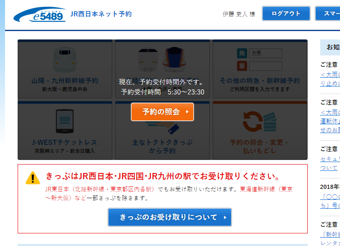This screenshot has height=246, width=340.
Task: Click the Hokuriku shinkansen blue train icon
Action: point(174,59)
